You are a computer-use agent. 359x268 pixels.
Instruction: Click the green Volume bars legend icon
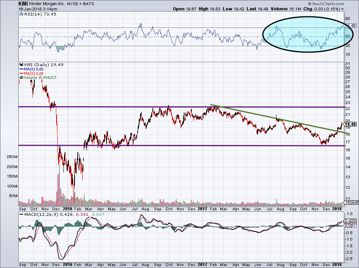pos(21,77)
